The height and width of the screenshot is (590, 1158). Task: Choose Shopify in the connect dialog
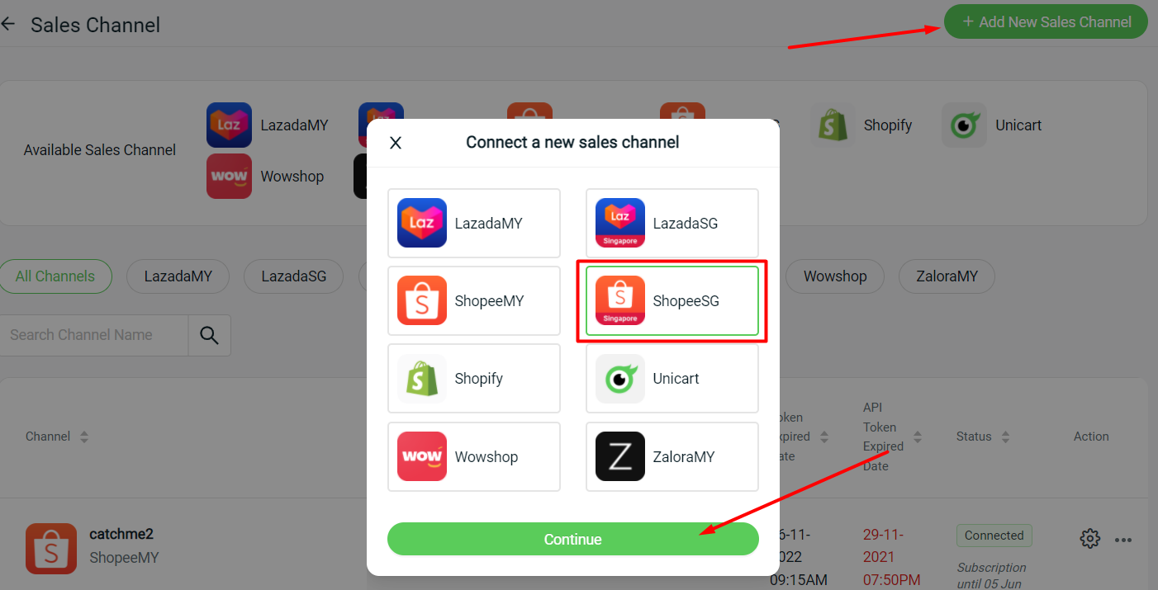pyautogui.click(x=474, y=379)
